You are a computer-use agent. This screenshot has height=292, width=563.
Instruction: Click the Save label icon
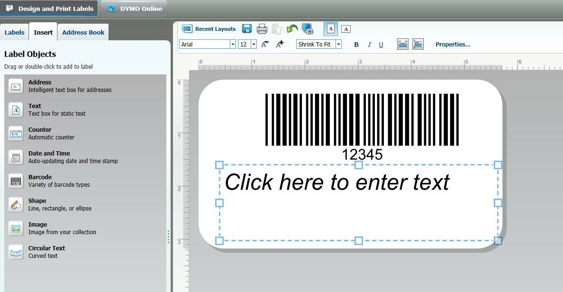pos(247,29)
